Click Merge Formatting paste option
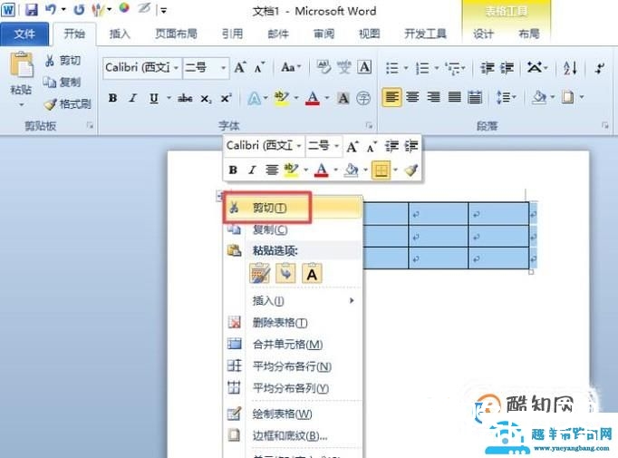The width and height of the screenshot is (618, 458). pos(285,273)
